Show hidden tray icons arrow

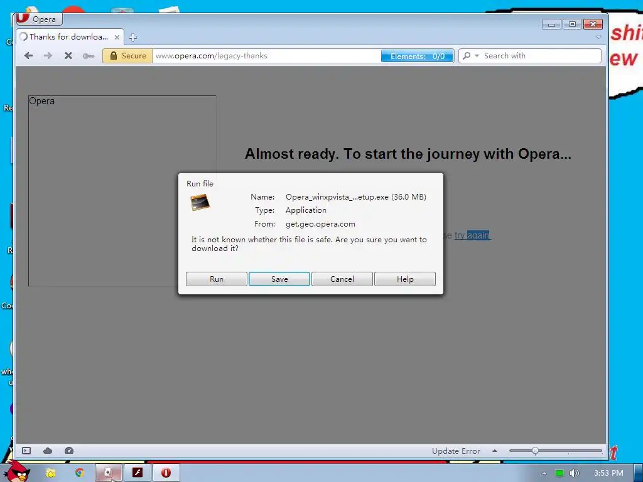[544, 473]
